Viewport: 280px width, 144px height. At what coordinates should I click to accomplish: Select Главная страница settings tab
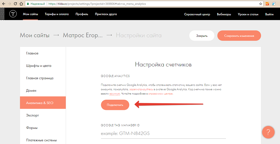click(43, 78)
